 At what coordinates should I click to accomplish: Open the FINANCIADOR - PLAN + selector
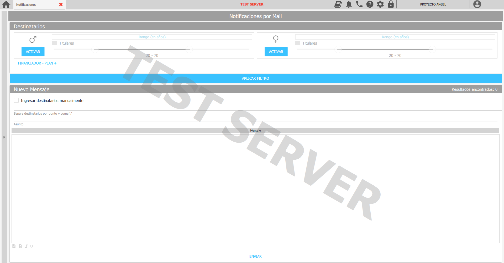tap(37, 63)
